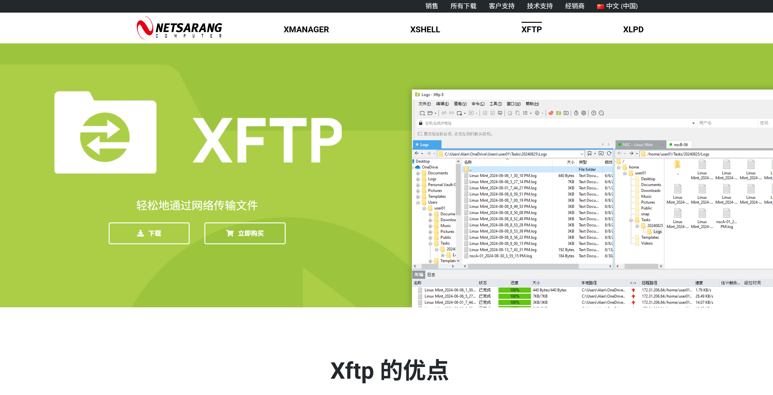
Task: Click the 下载 download button
Action: [149, 233]
